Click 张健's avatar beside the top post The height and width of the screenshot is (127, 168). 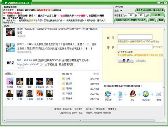(10, 32)
